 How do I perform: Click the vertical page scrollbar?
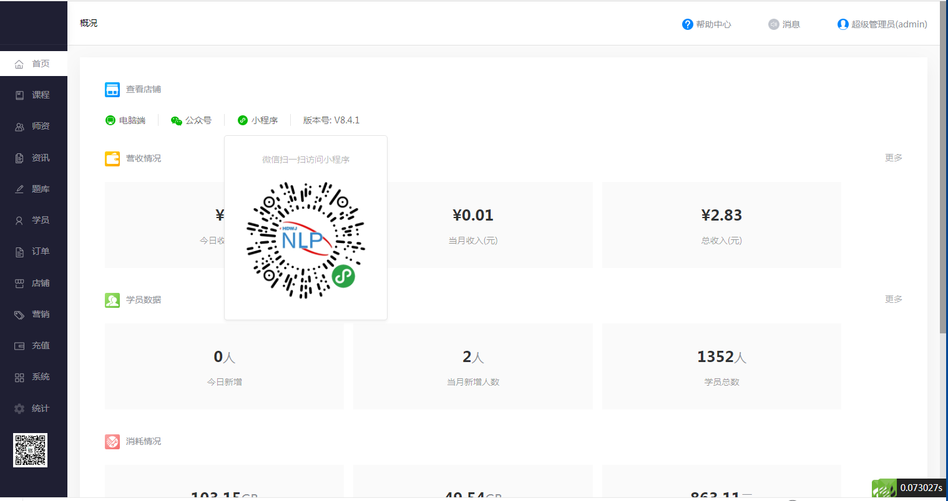(944, 167)
